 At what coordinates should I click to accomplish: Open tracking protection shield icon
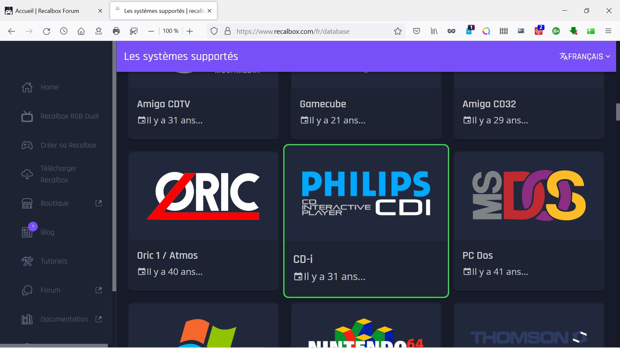(214, 31)
